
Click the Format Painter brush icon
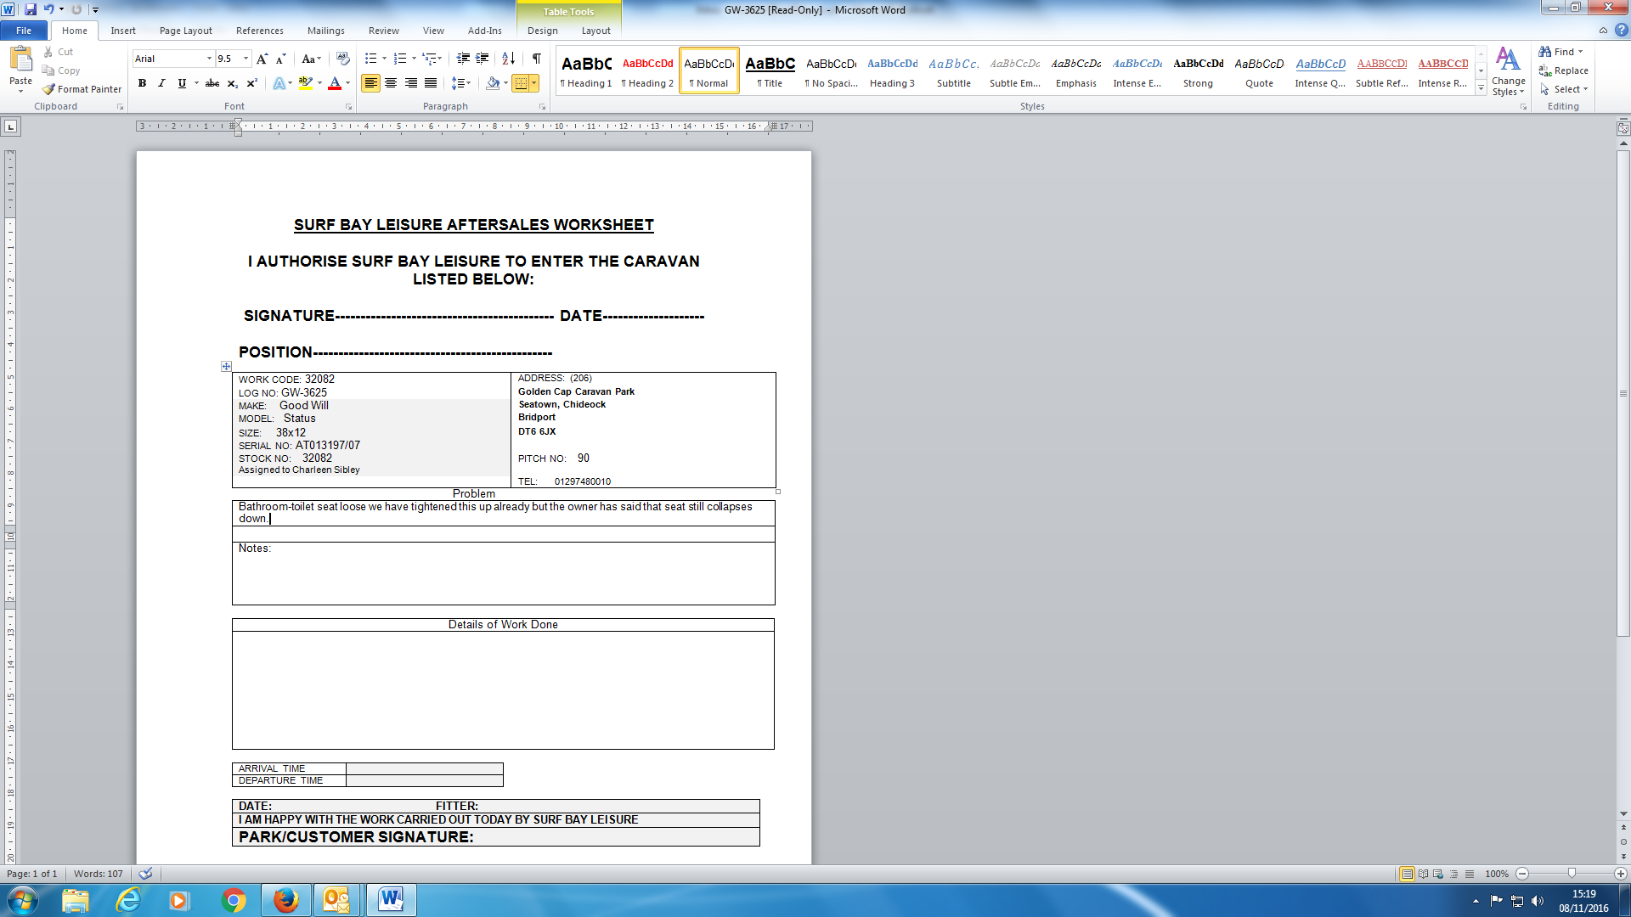pos(49,89)
